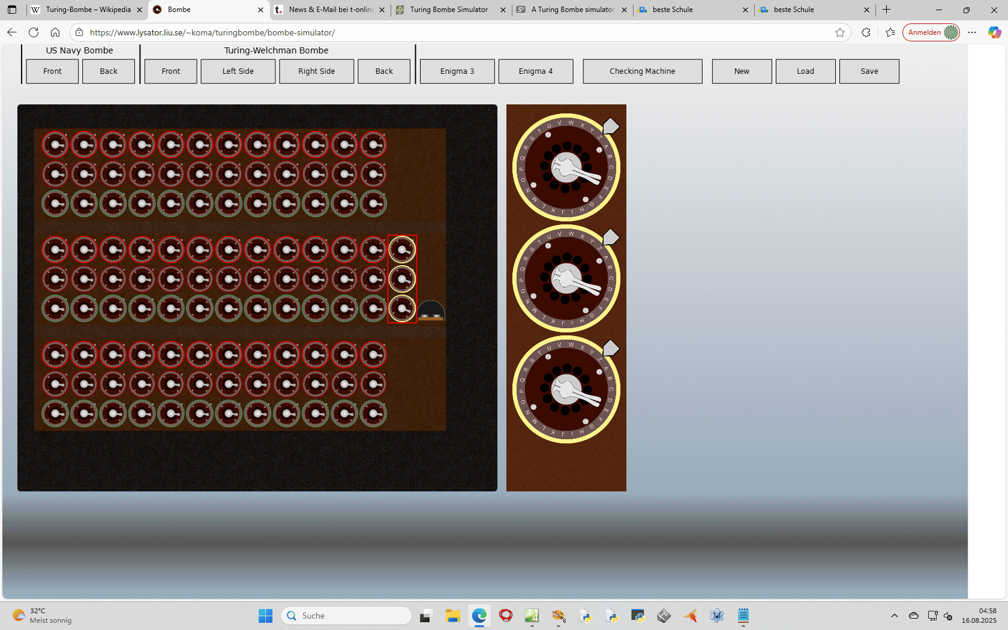This screenshot has height=630, width=1008.
Task: Show hidden system tray icons
Action: coord(894,616)
